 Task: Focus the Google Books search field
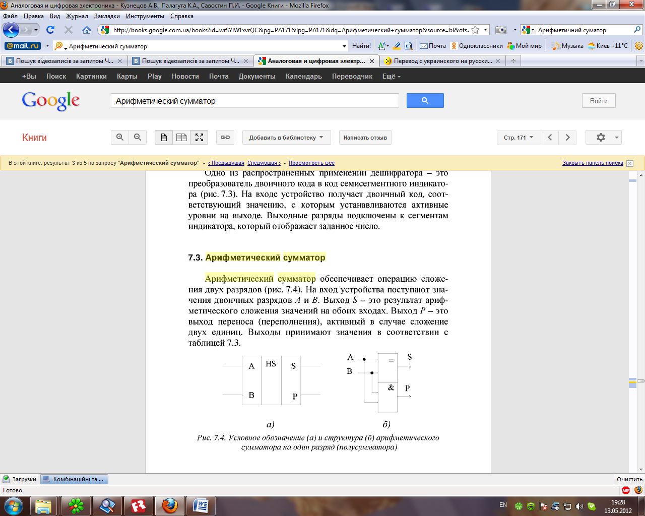pyautogui.click(x=254, y=101)
